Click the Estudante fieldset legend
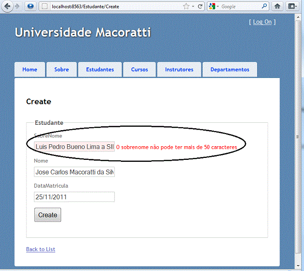This screenshot has height=271, width=304. coord(49,123)
